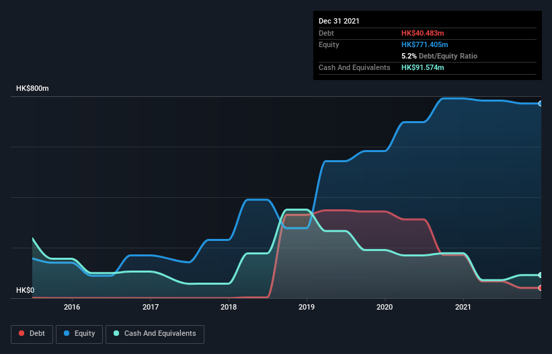Image resolution: width=552 pixels, height=354 pixels.
Task: Click the Equity end-point marker on the chart
Action: click(x=541, y=104)
